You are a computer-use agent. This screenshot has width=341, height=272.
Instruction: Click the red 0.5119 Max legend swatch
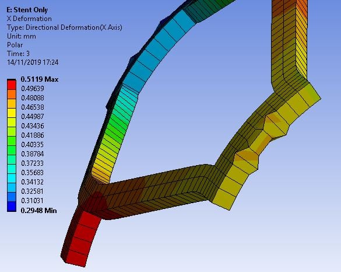pos(12,85)
